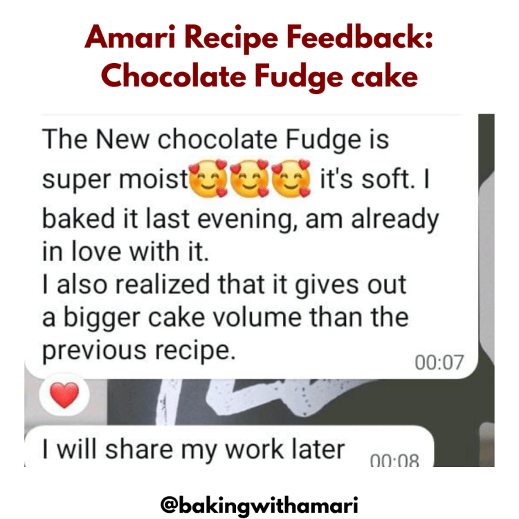
Task: Select the 'I will share my work later' message
Action: coord(194,450)
